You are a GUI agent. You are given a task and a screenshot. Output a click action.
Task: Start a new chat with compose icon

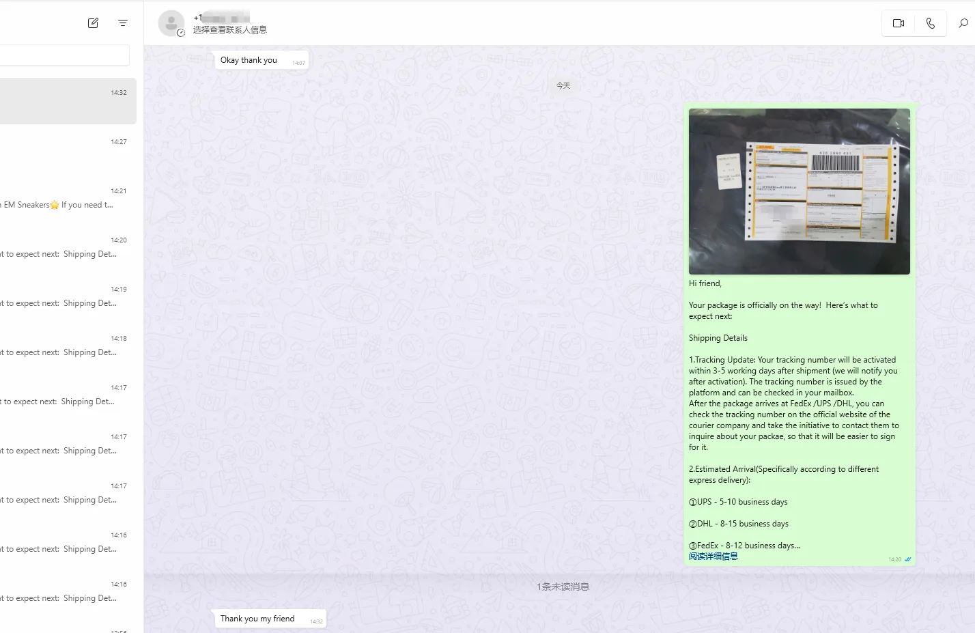point(94,23)
